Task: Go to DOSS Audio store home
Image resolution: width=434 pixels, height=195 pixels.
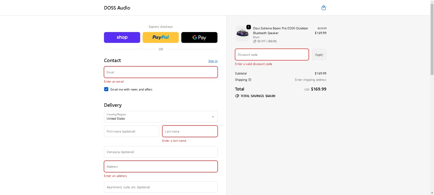Action: (x=117, y=8)
